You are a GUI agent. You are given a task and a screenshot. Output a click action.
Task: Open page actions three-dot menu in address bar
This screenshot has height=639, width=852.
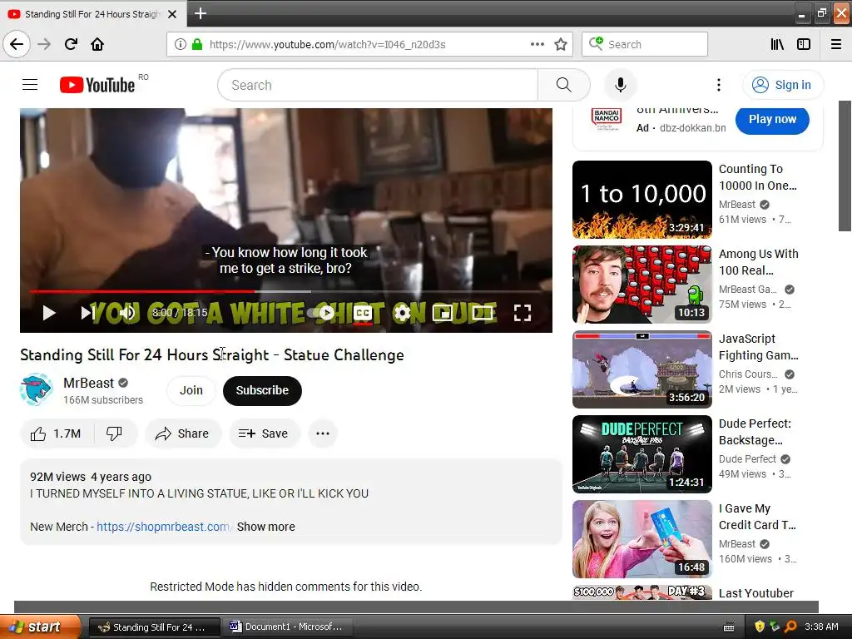(x=537, y=44)
